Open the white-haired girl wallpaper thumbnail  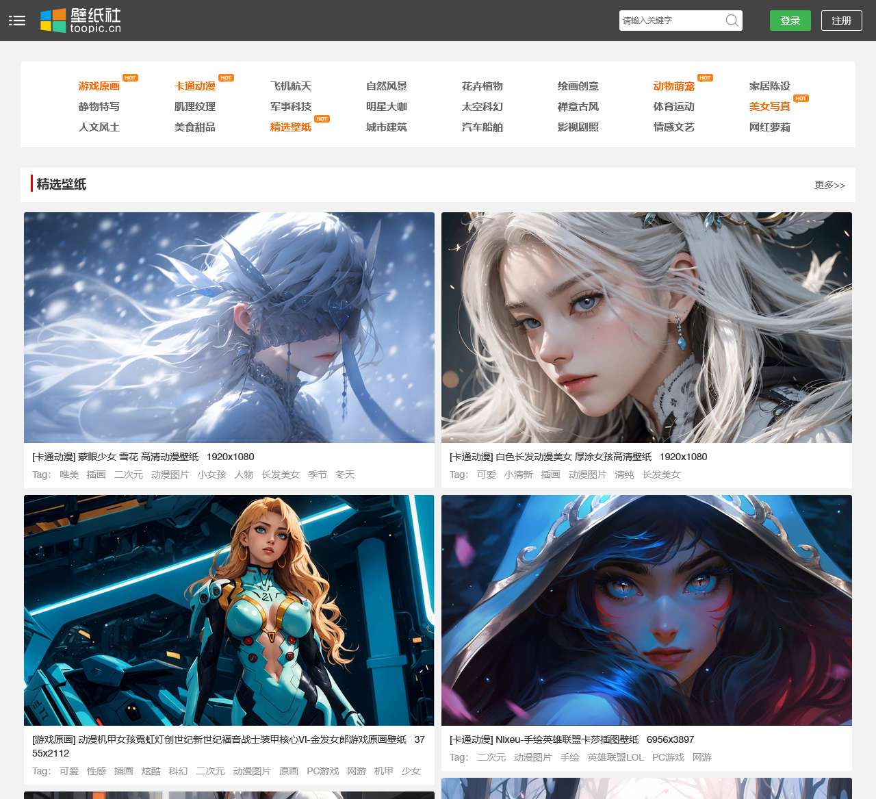click(647, 327)
